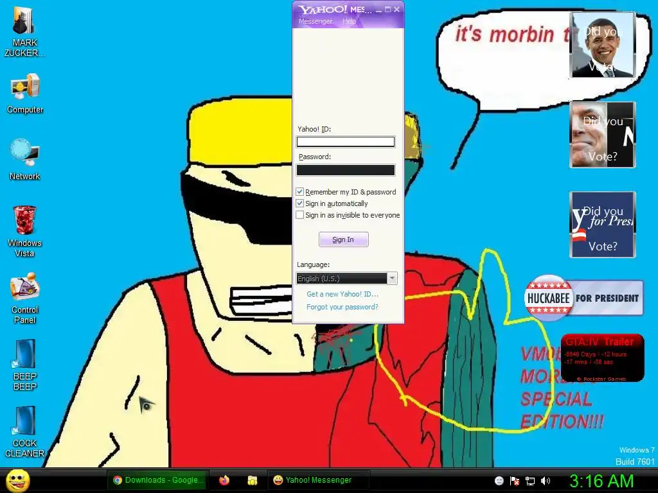Minimize the Yahoo! Messenger window
This screenshot has width=658, height=493.
point(378,10)
